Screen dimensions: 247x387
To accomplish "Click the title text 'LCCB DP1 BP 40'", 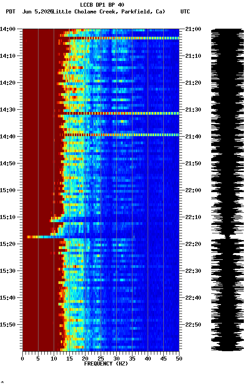I will pyautogui.click(x=102, y=4).
